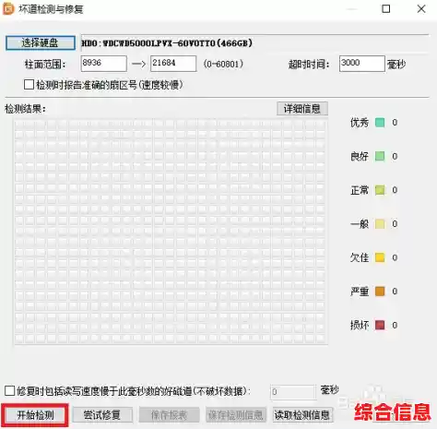Click the 严重 legend label
The image size is (437, 429).
coord(360,292)
